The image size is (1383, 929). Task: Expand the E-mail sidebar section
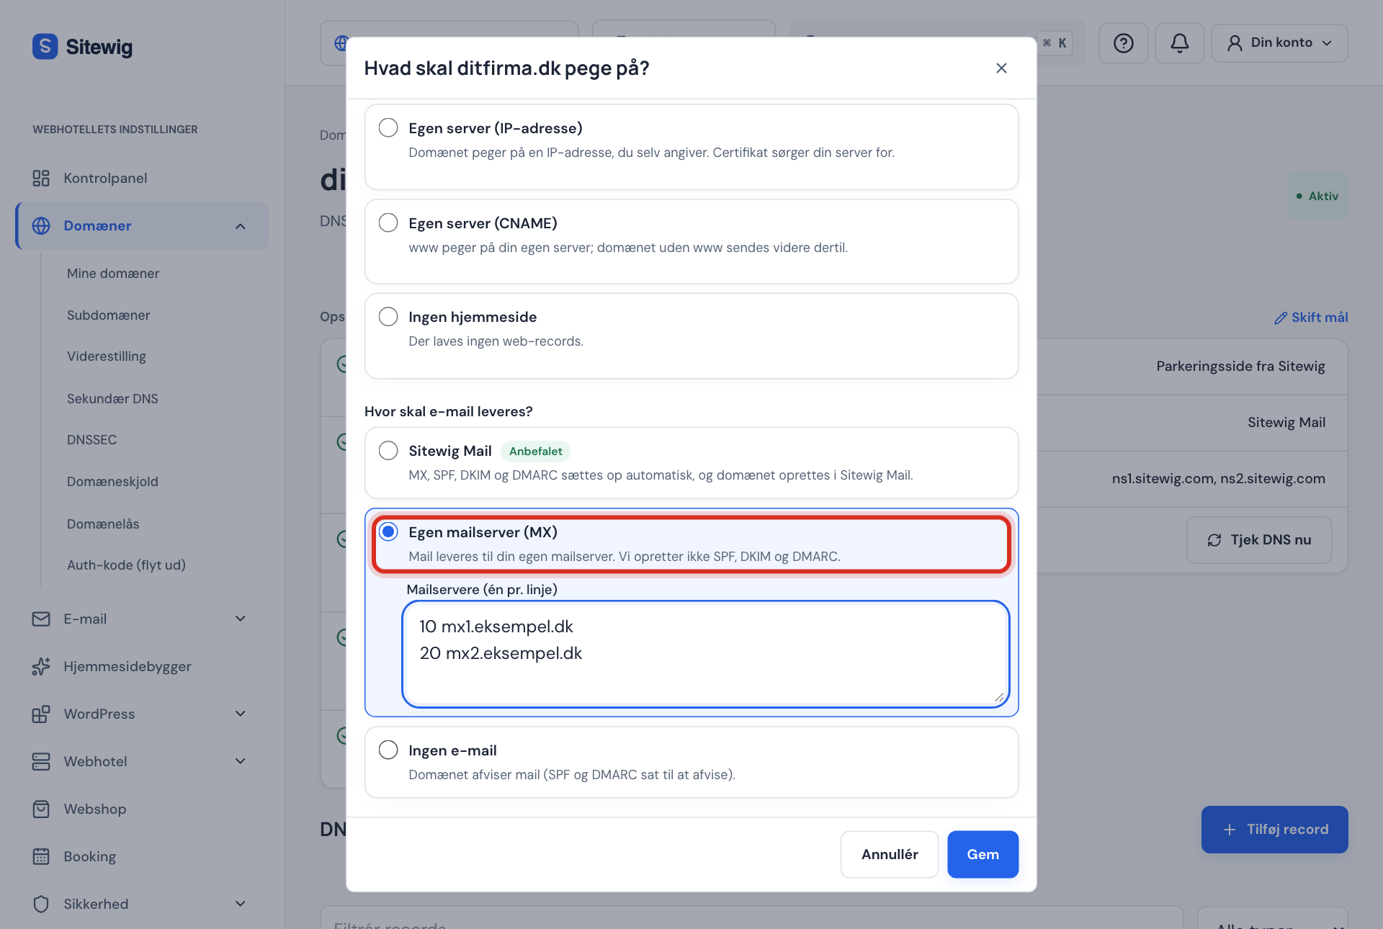[x=241, y=619]
